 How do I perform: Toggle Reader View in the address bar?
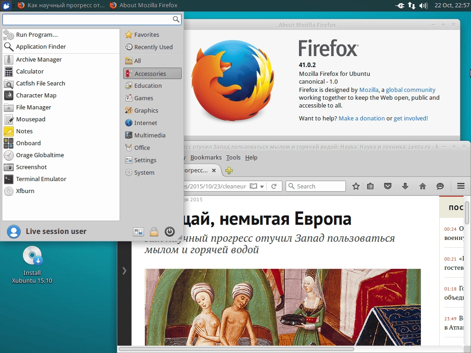tap(253, 187)
